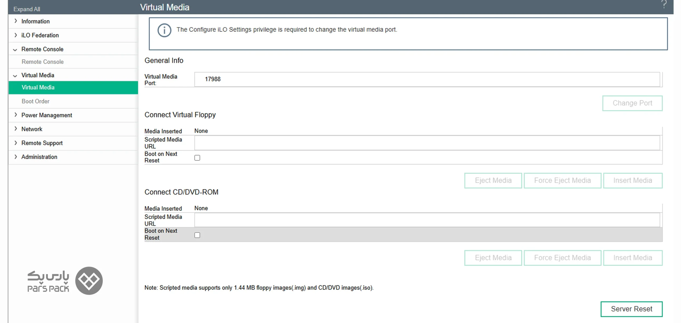Click the Change Port button
Image resolution: width=681 pixels, height=323 pixels.
632,103
